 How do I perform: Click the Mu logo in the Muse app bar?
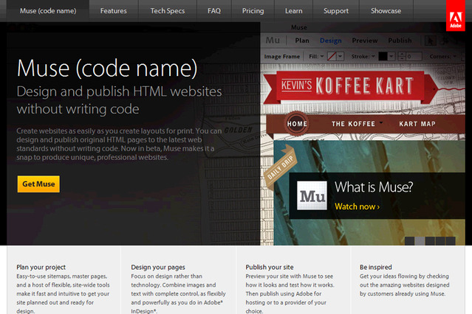tap(273, 41)
